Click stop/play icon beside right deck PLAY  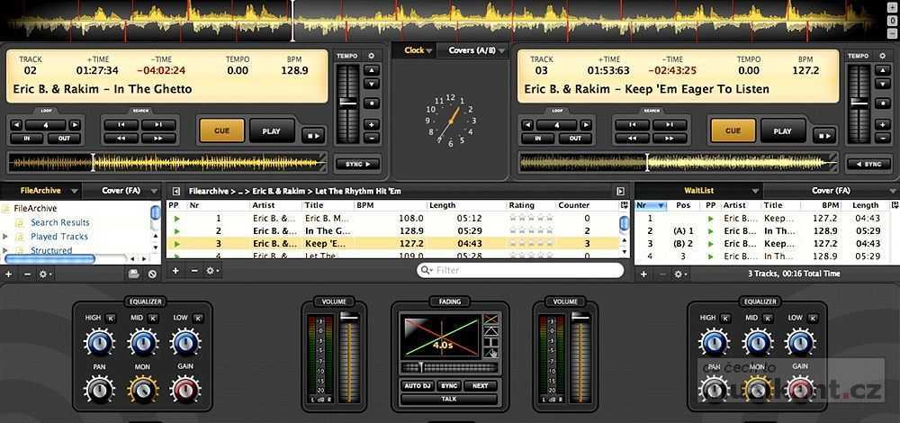click(824, 136)
